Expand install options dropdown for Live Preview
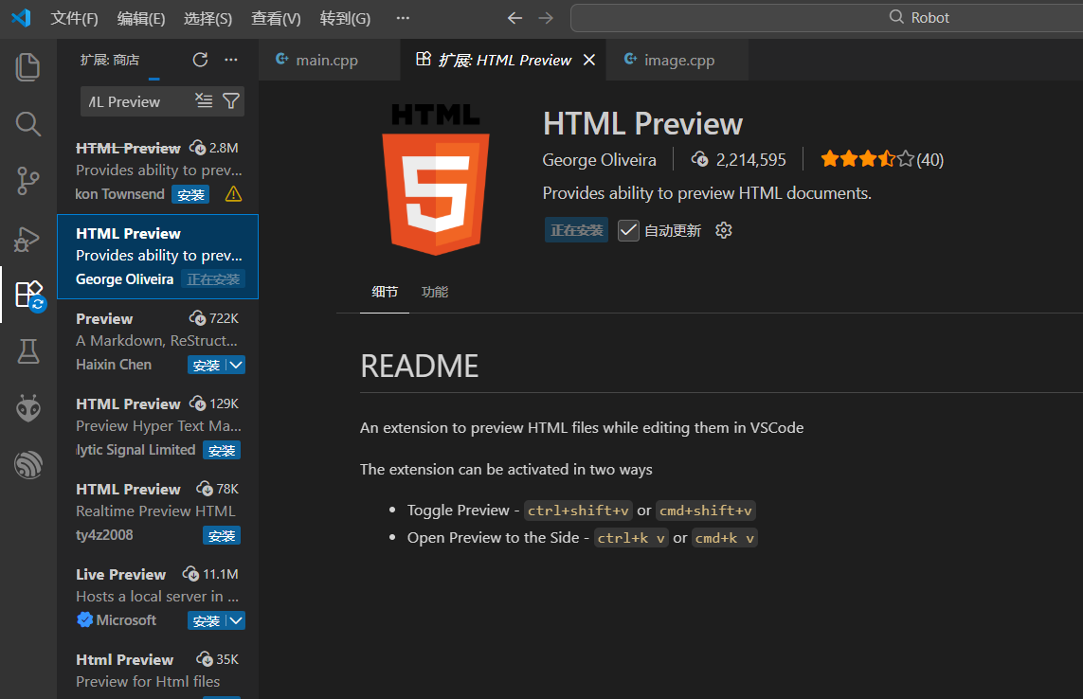 pos(236,620)
